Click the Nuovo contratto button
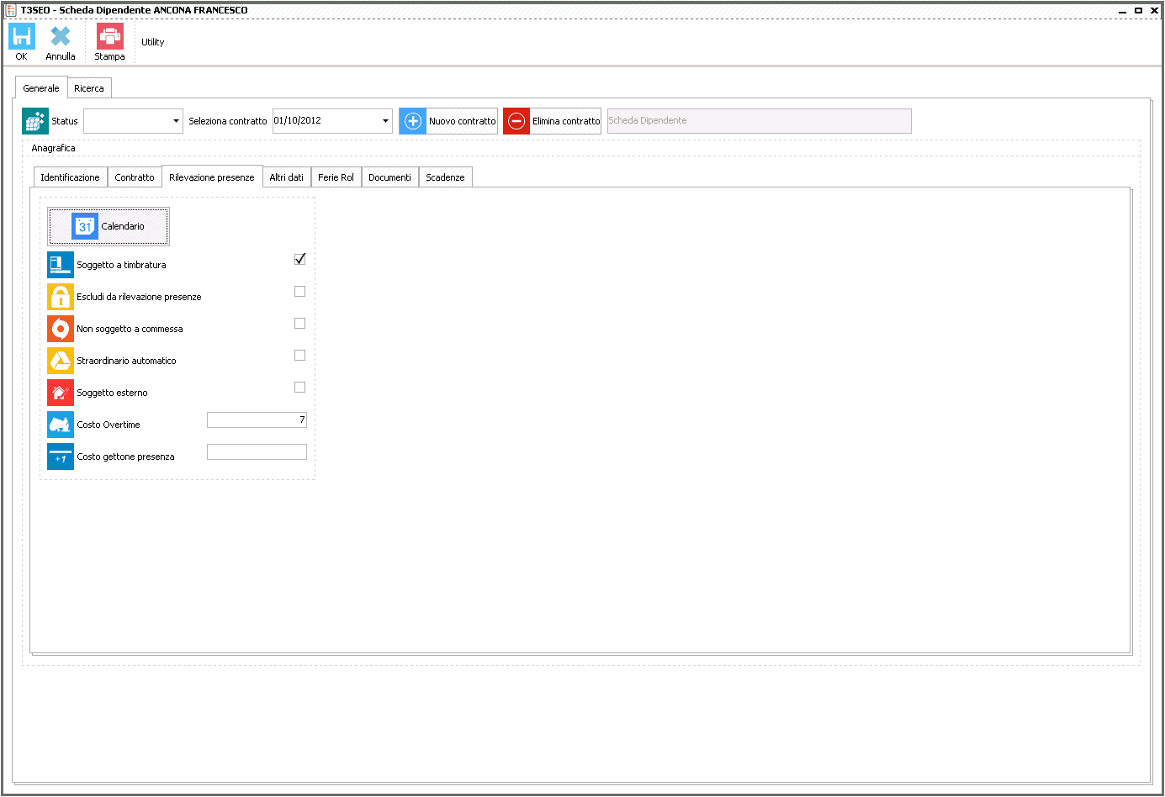This screenshot has width=1165, height=797. [448, 121]
